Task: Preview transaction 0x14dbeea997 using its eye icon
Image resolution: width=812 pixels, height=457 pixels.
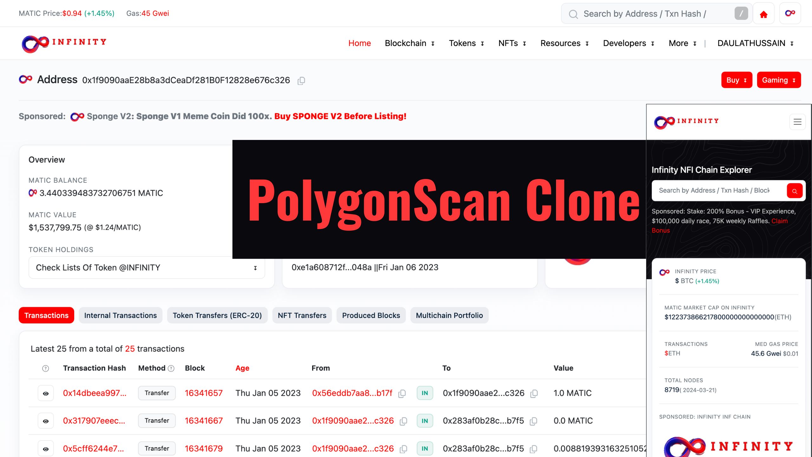Action: pos(46,393)
